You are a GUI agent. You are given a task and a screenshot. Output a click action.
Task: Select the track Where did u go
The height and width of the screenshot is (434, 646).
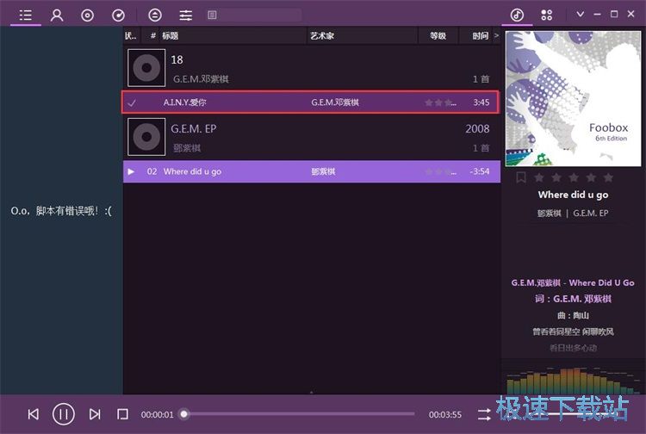[312, 171]
